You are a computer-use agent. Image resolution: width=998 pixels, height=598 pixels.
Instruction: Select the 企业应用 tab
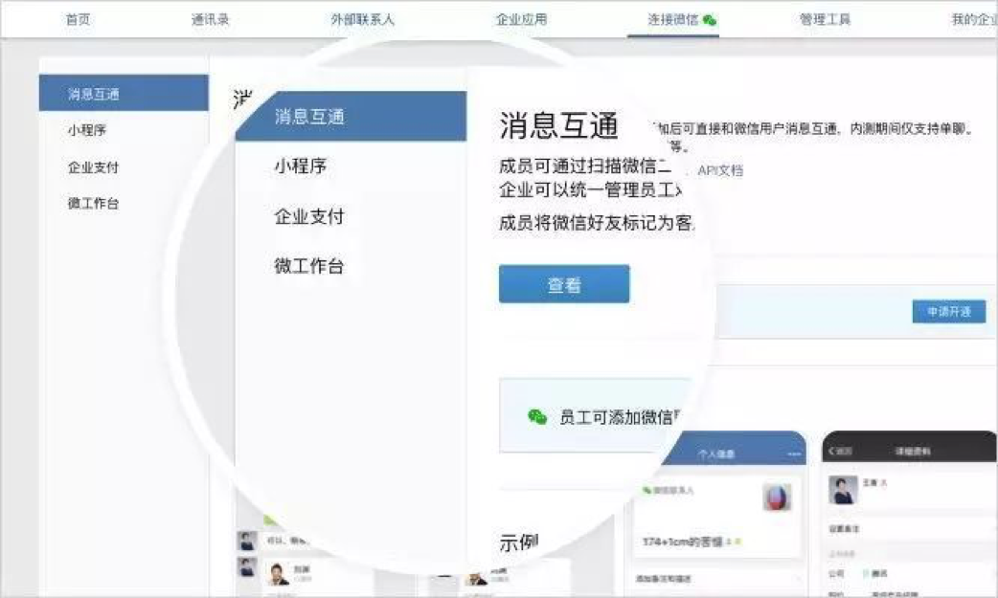(521, 20)
